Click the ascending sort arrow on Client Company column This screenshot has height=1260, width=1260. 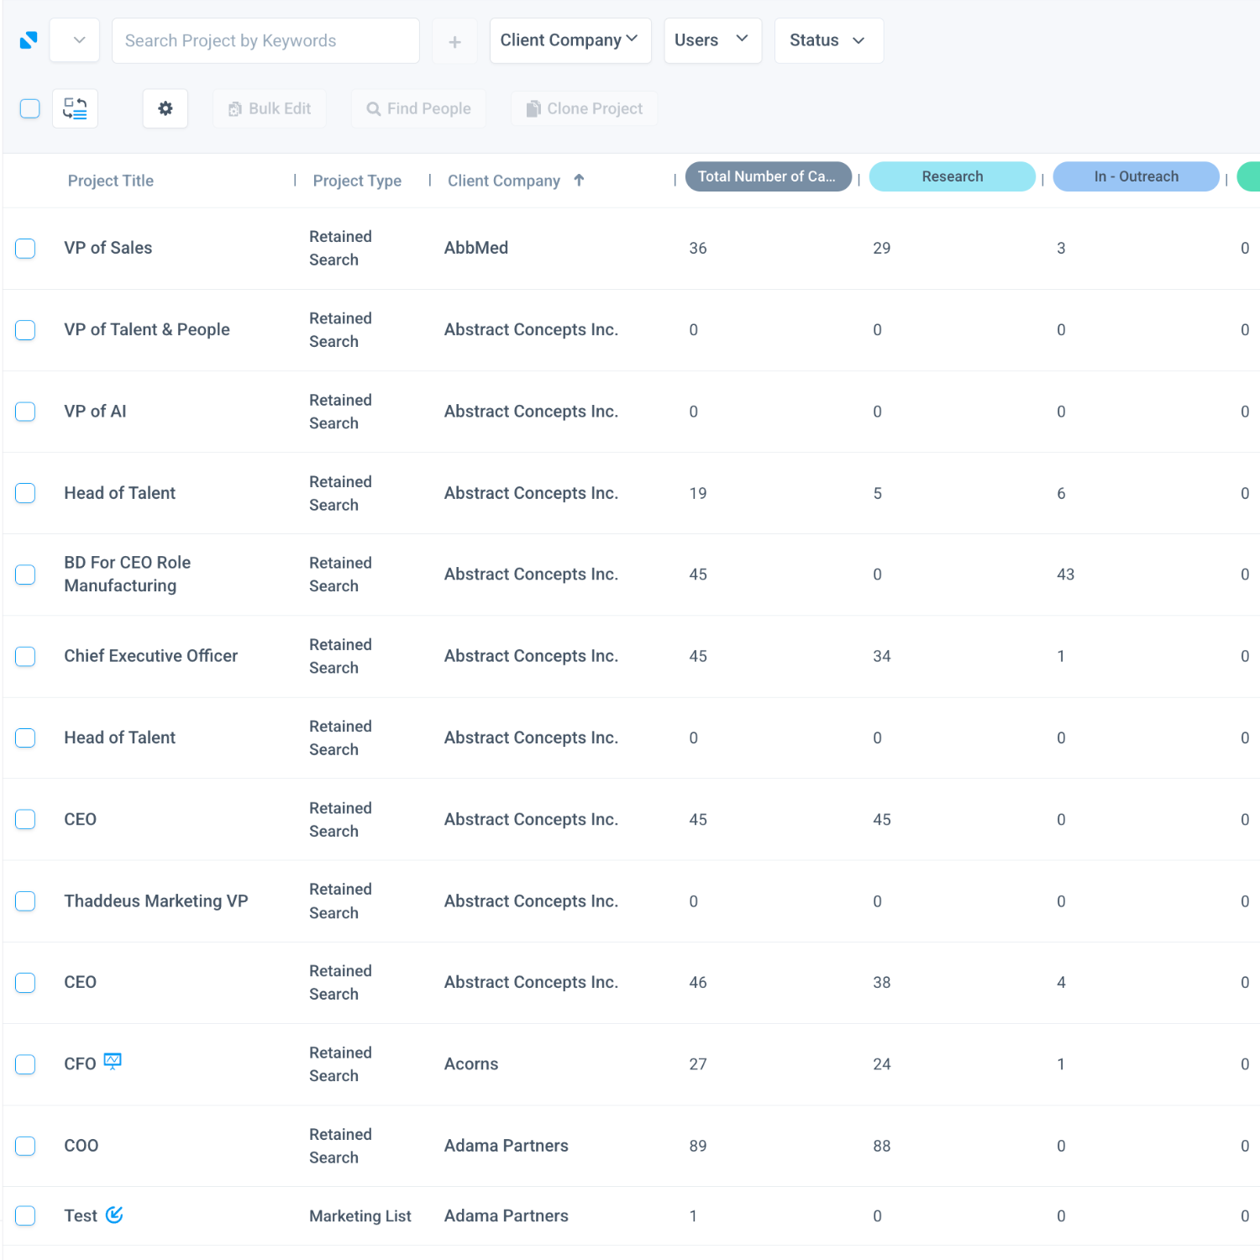point(580,180)
